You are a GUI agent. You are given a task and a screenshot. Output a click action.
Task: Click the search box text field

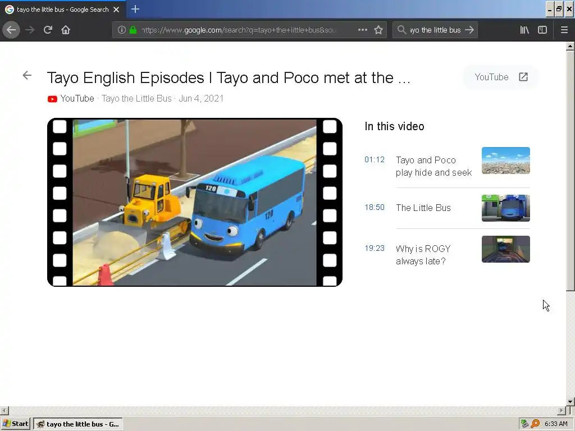click(x=435, y=30)
